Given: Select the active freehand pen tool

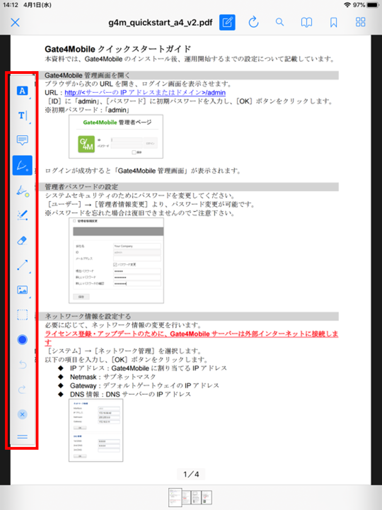Looking at the screenshot, I should (x=22, y=165).
